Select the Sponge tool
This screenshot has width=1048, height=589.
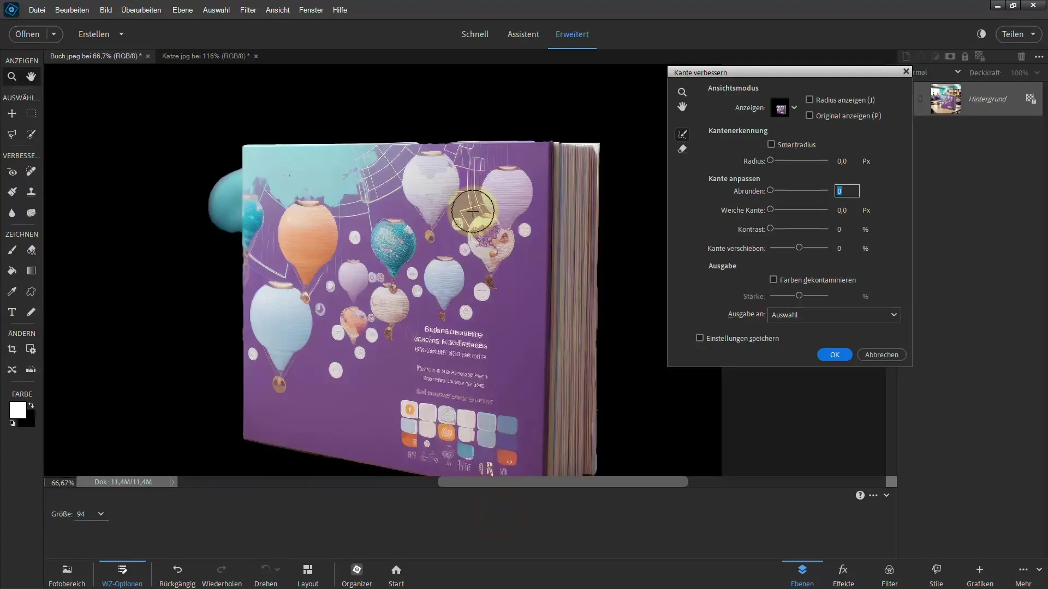[x=31, y=213]
